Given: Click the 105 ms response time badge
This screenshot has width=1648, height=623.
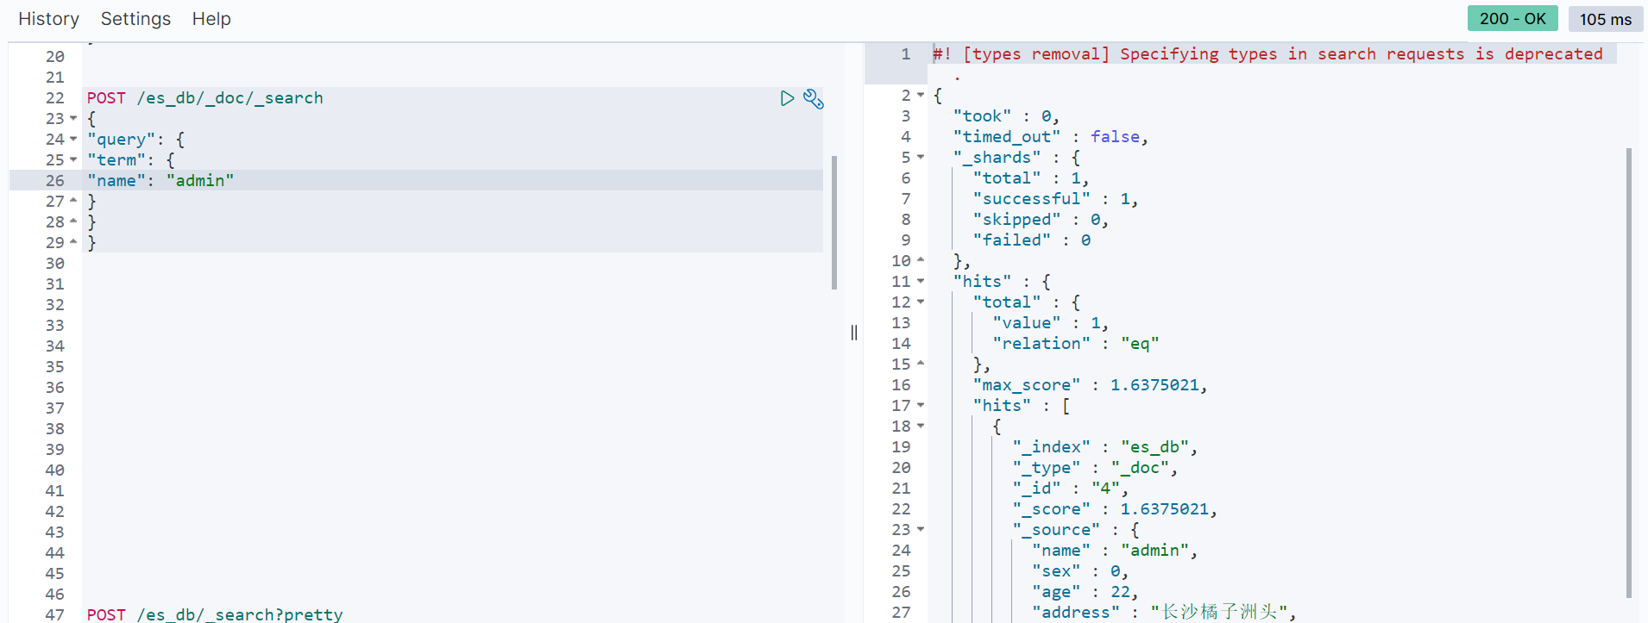Looking at the screenshot, I should click(x=1606, y=19).
